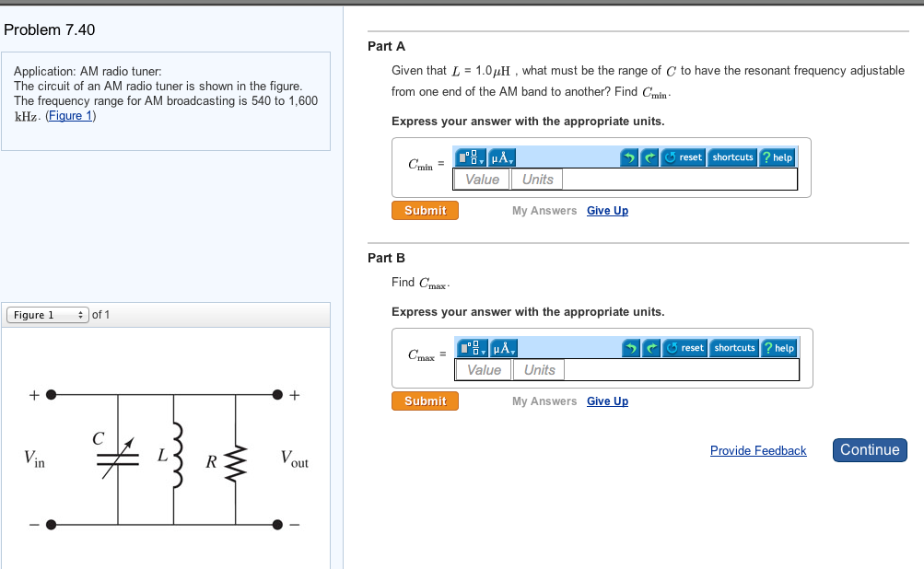This screenshot has height=569, width=924.
Task: Open the template dropdown arrow in Part B
Action: click(x=483, y=351)
